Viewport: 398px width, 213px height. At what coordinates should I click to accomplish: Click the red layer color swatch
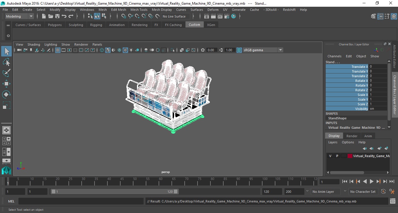coord(350,156)
